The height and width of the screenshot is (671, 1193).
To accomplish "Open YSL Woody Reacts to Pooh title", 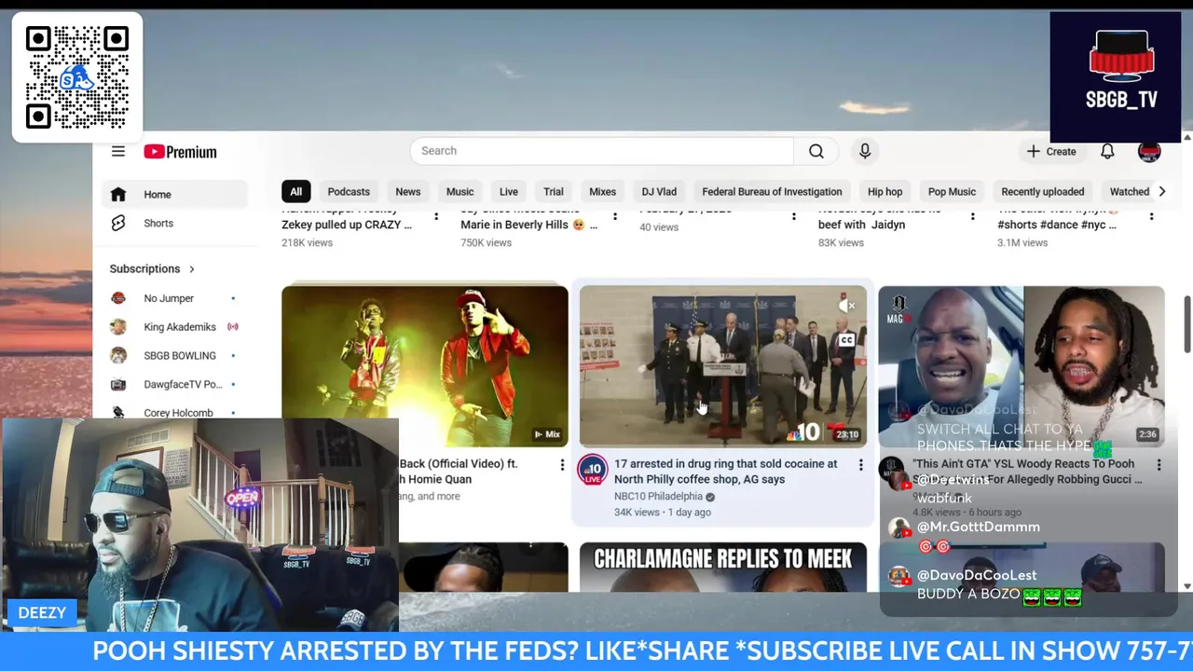I will [x=1027, y=472].
